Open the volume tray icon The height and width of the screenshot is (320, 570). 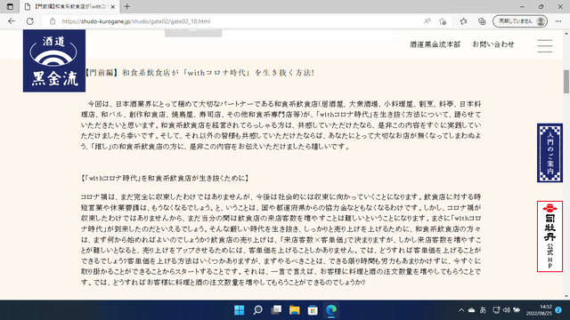click(507, 310)
